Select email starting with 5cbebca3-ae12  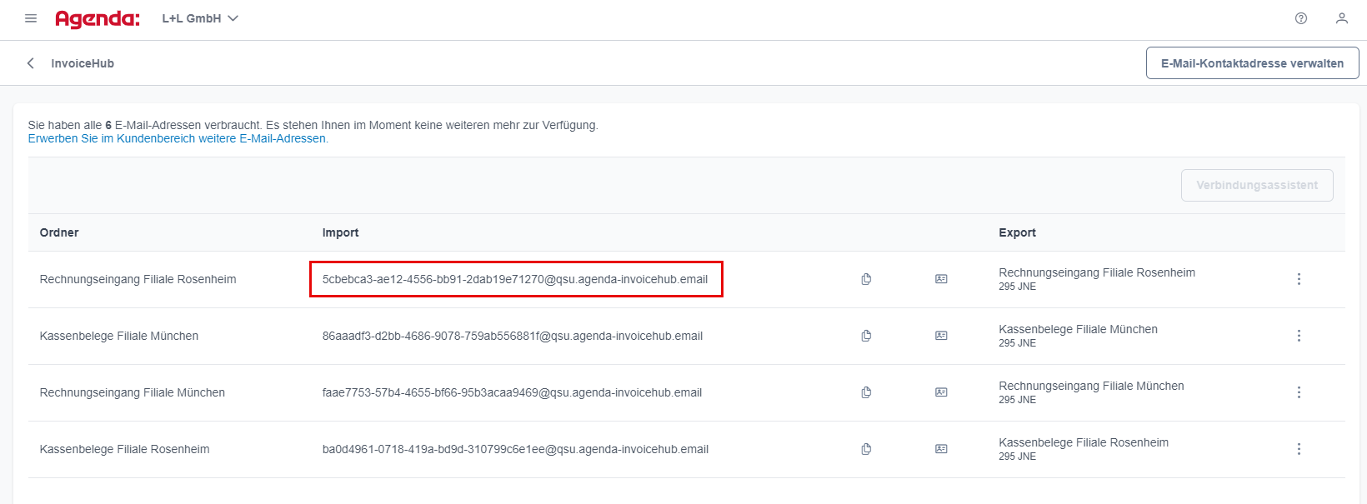(x=515, y=279)
